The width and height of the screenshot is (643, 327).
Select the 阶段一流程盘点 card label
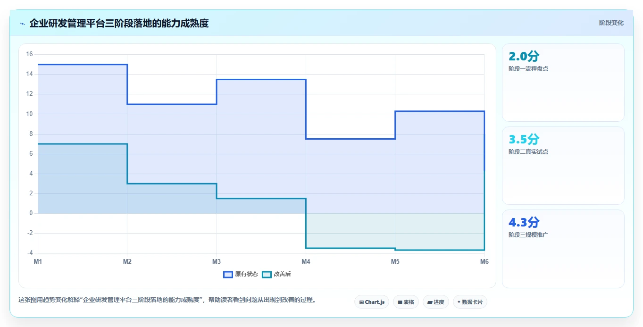(x=528, y=69)
